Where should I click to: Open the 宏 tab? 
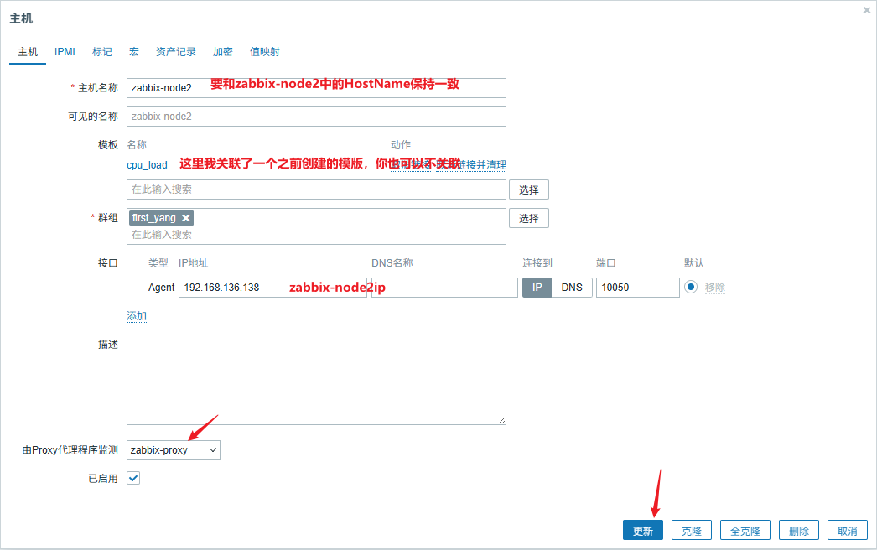pos(133,51)
